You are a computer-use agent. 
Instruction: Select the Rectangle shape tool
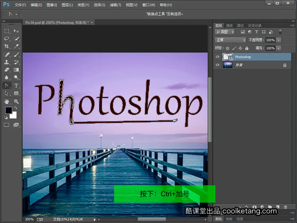16,93
